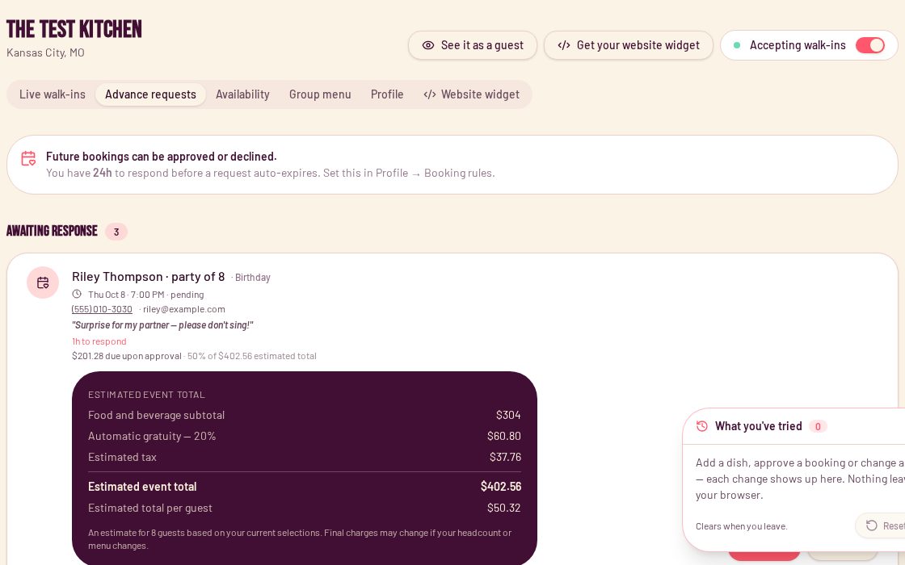The height and width of the screenshot is (565, 905).
Task: Click the Awaiting Response count badge 3
Action: coord(116,232)
